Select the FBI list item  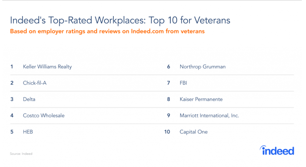[x=183, y=83]
